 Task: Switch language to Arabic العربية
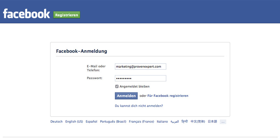175,122
